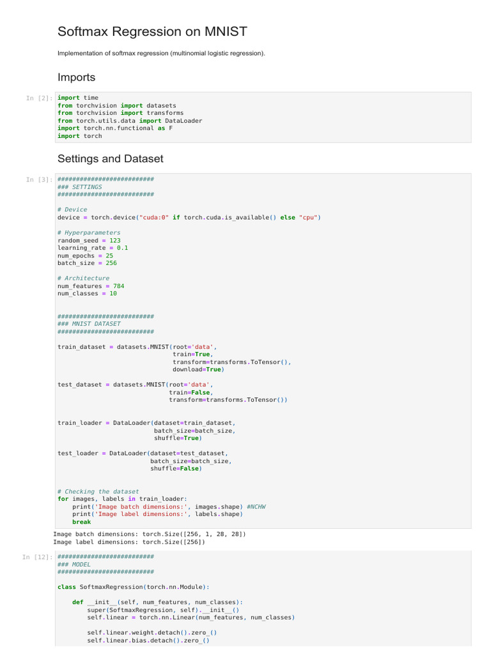The height and width of the screenshot is (654, 491).
Task: Select the In [12] cell prompt
Action: (38, 558)
